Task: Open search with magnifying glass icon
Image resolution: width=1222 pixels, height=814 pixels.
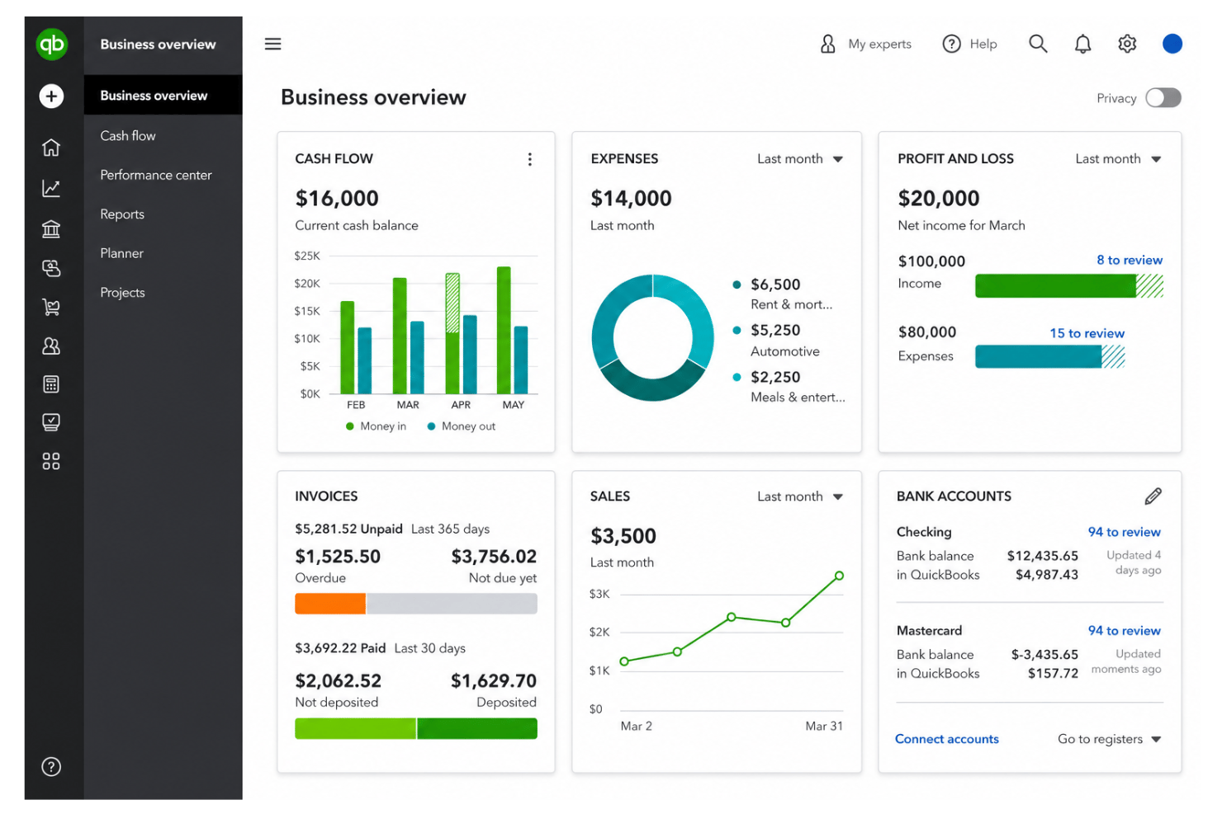Action: pos(1038,44)
